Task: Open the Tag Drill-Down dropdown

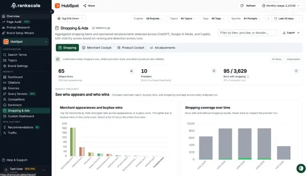Action: point(70,18)
